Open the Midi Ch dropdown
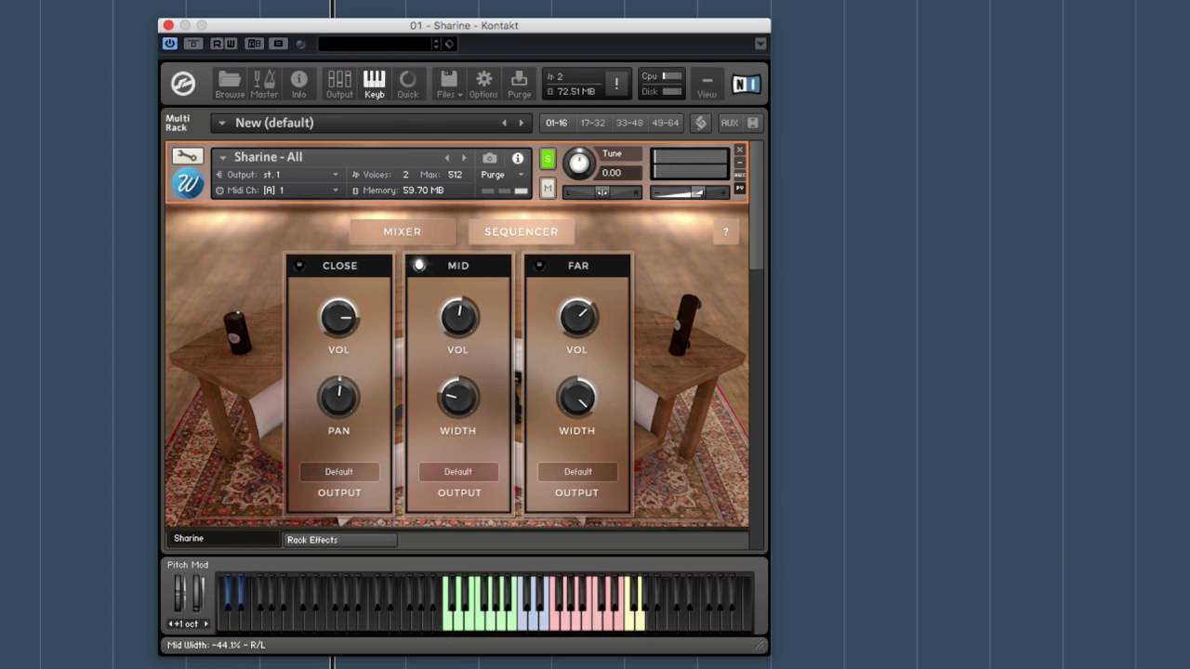1190x669 pixels. tap(279, 190)
